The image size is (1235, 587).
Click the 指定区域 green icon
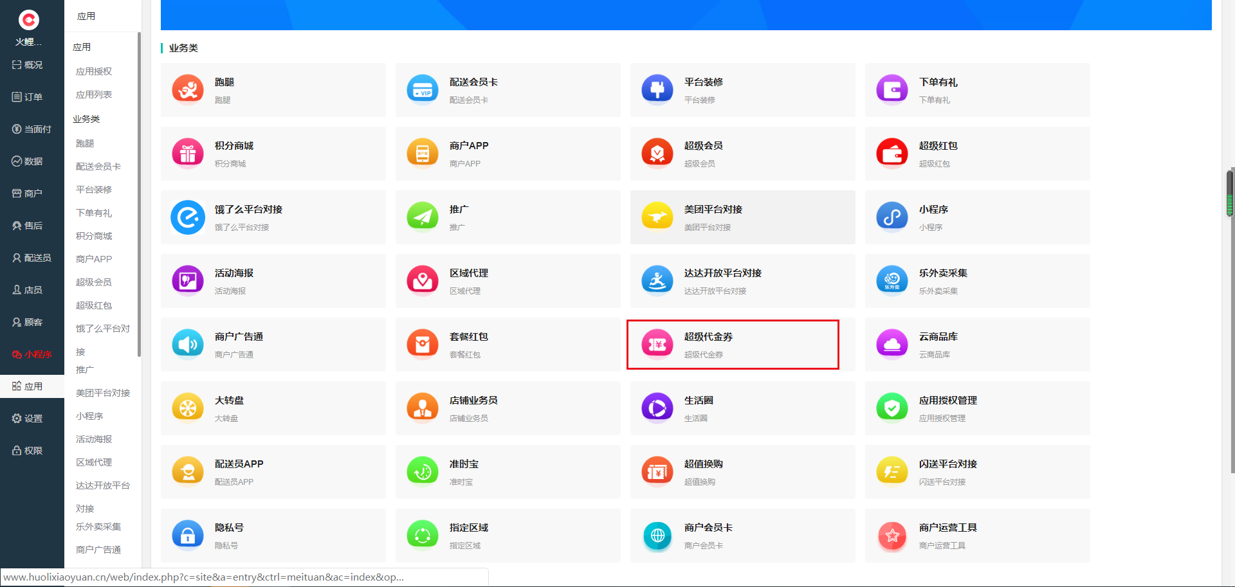(423, 535)
